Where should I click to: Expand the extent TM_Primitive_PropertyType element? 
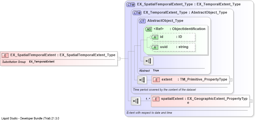coord(231,80)
